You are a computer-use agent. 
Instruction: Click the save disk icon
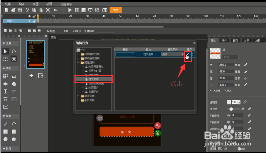[20, 10]
